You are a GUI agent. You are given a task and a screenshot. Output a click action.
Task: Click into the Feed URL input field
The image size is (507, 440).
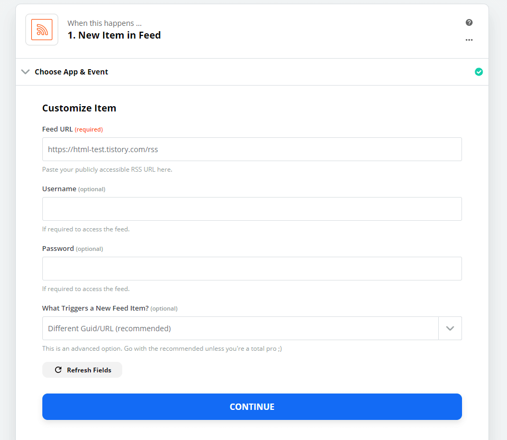tap(252, 149)
